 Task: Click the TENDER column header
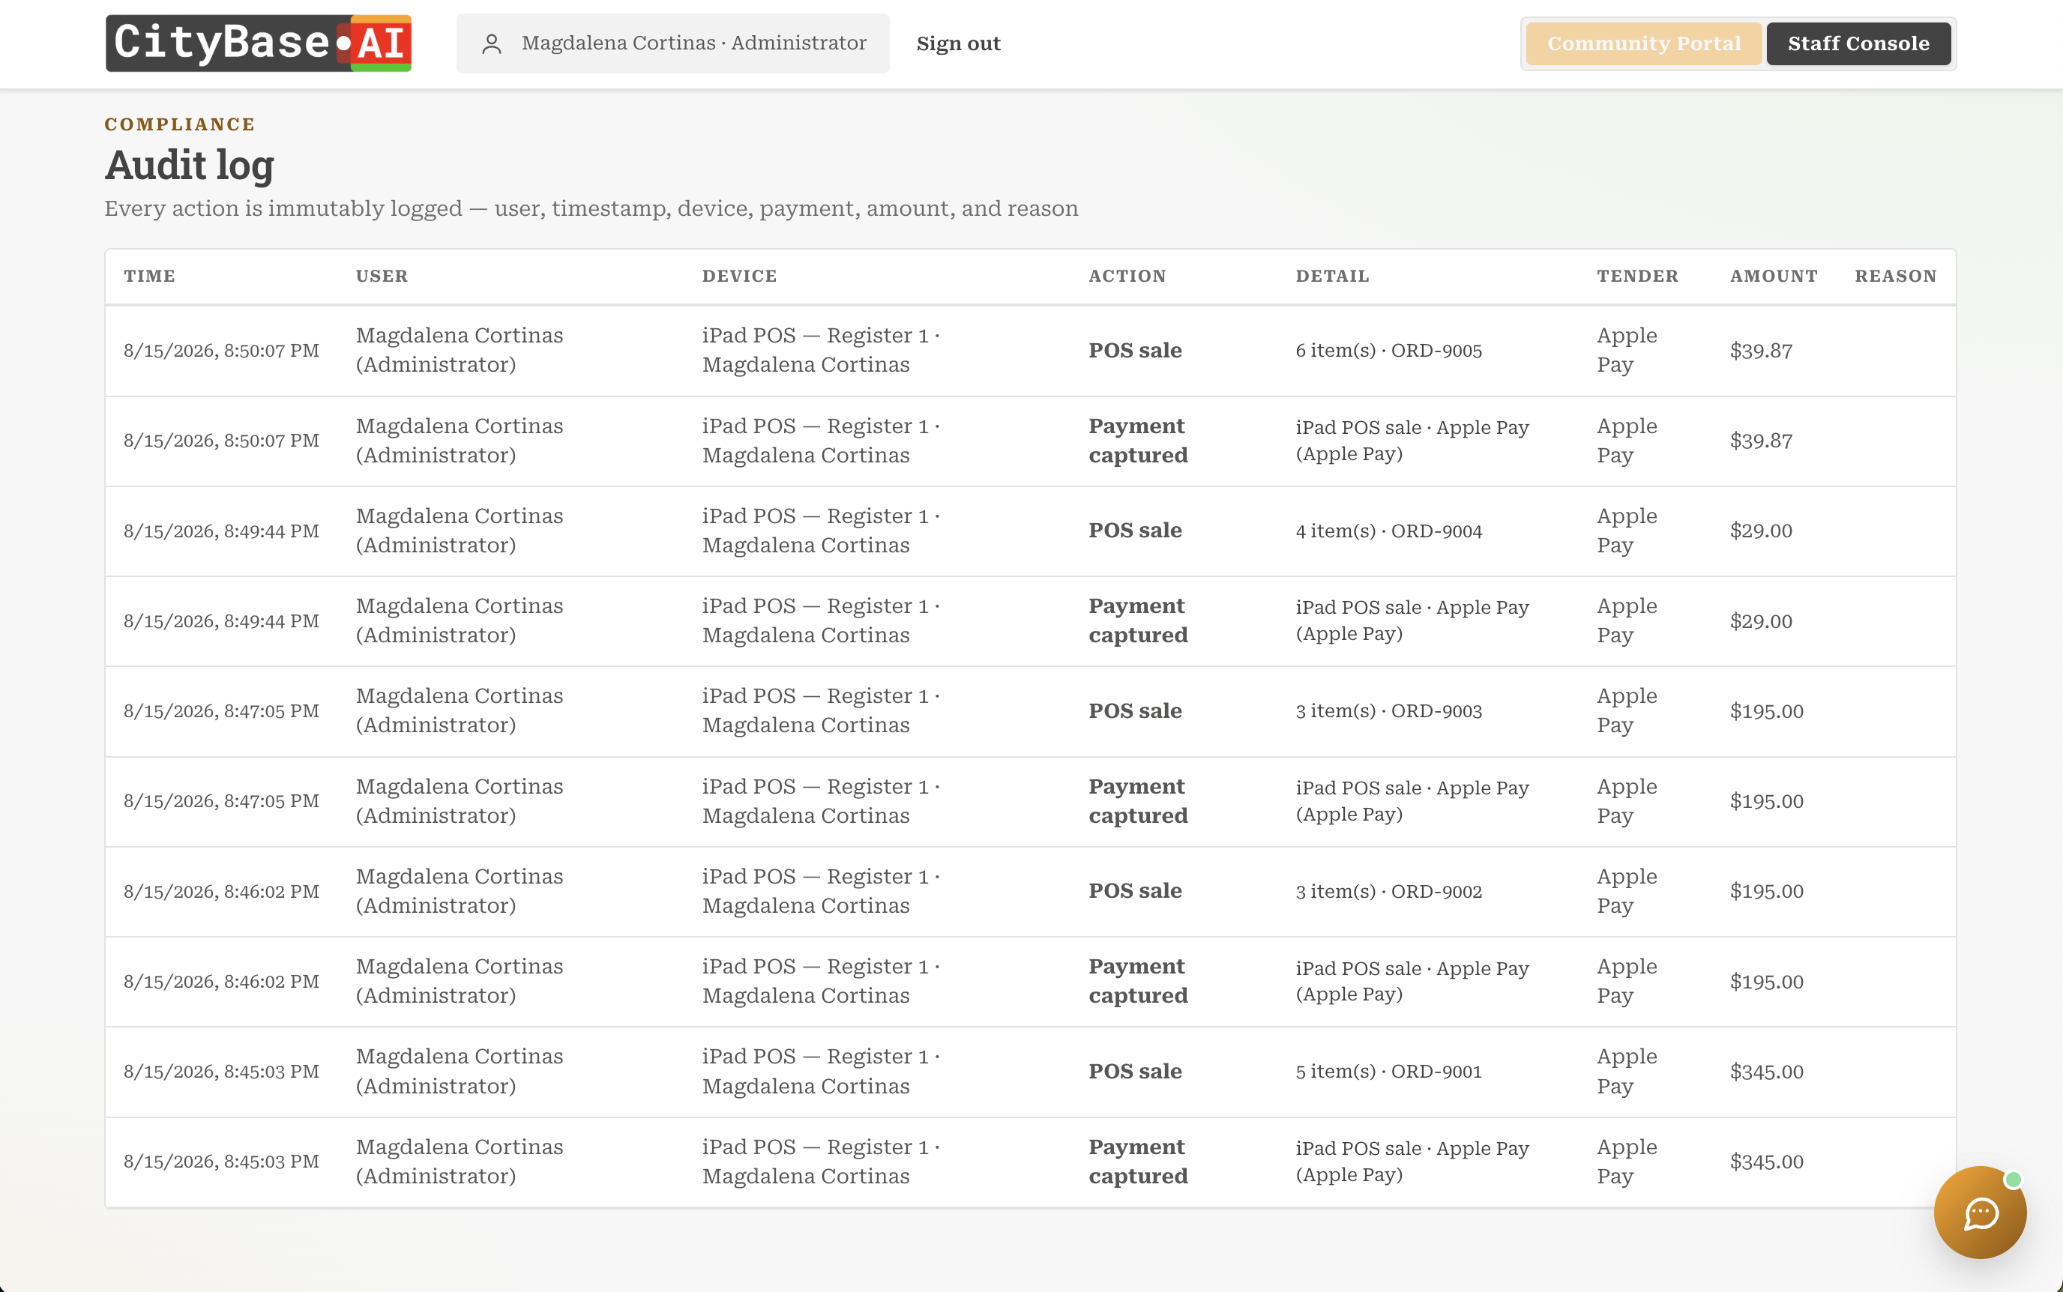click(x=1637, y=276)
